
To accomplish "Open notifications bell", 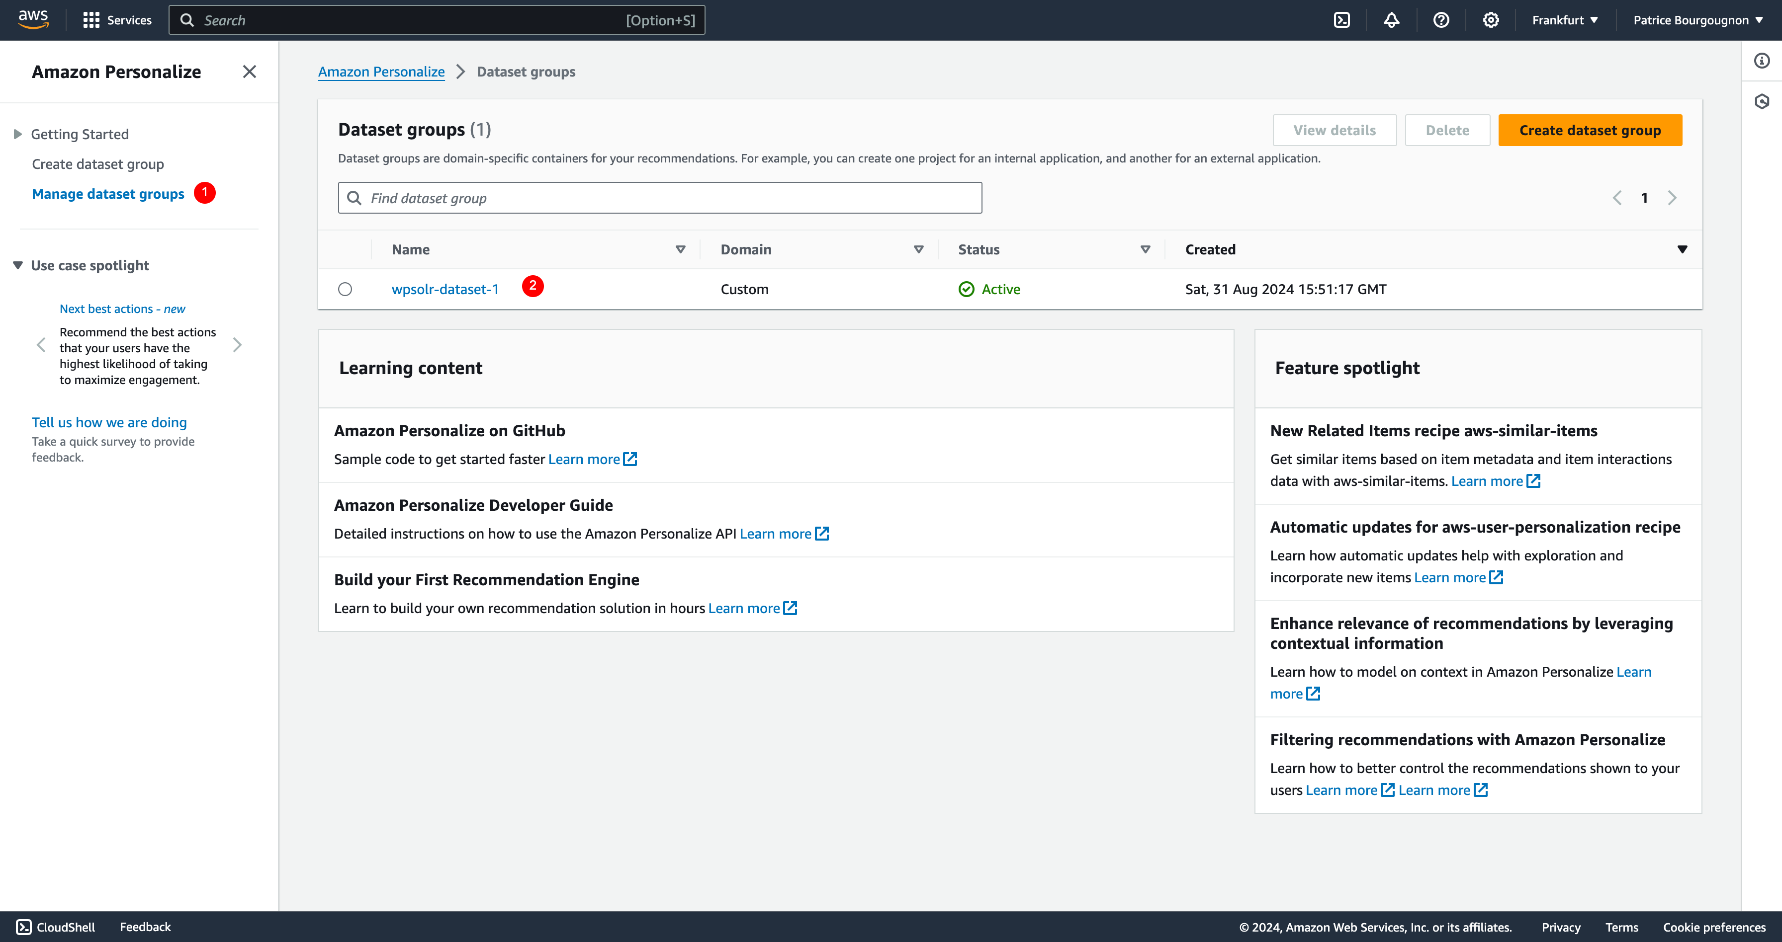I will click(1391, 20).
